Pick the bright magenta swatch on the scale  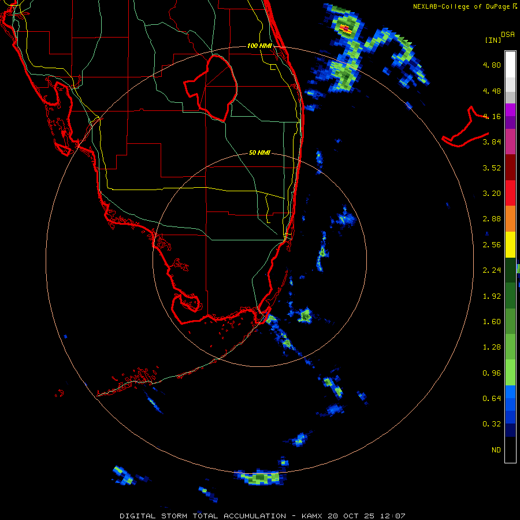click(510, 110)
